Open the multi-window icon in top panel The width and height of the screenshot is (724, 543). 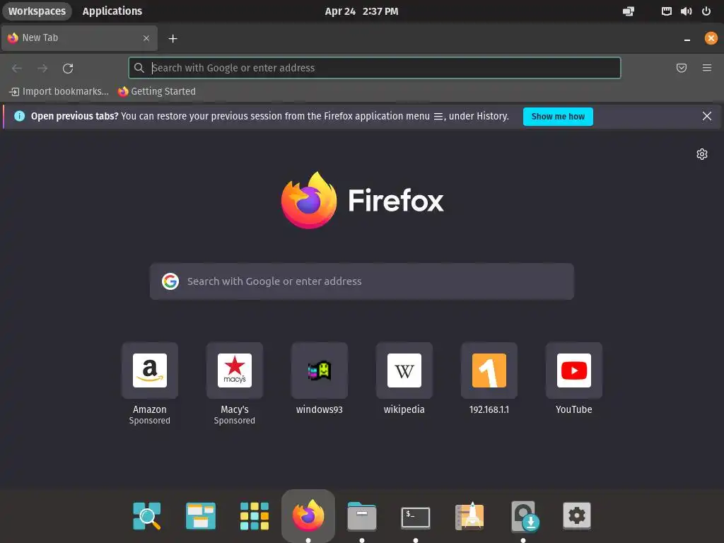[x=629, y=11]
